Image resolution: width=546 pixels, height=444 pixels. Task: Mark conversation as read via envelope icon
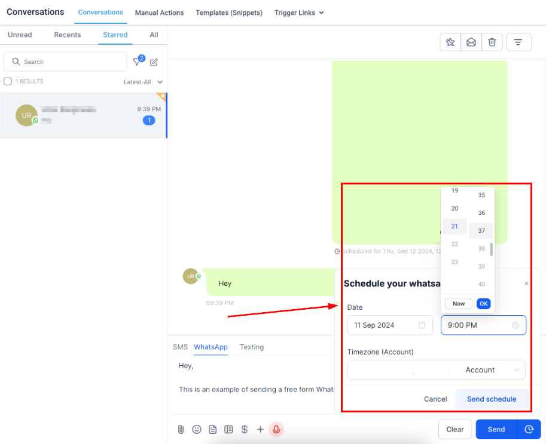471,42
